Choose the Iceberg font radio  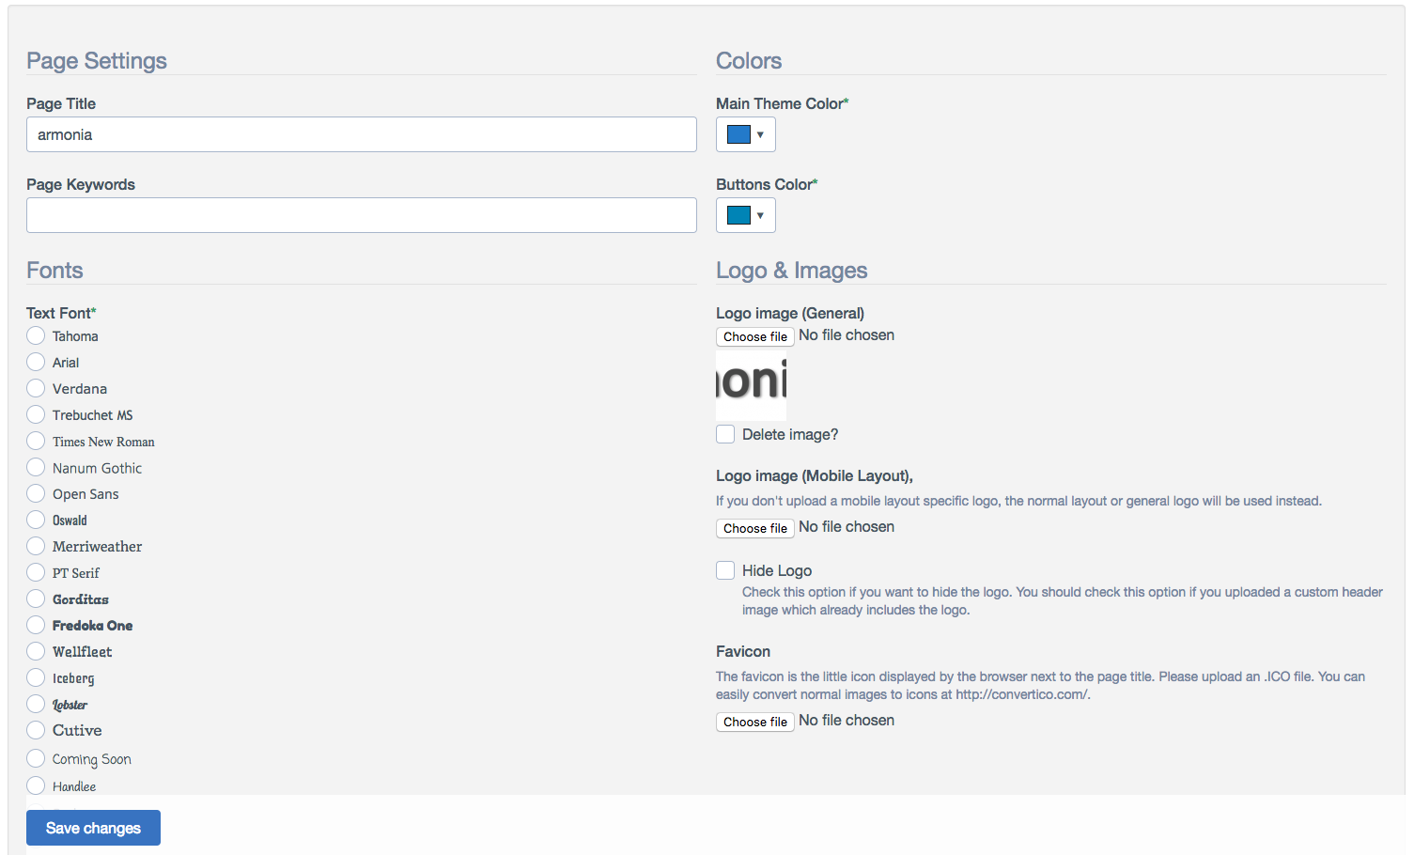36,677
